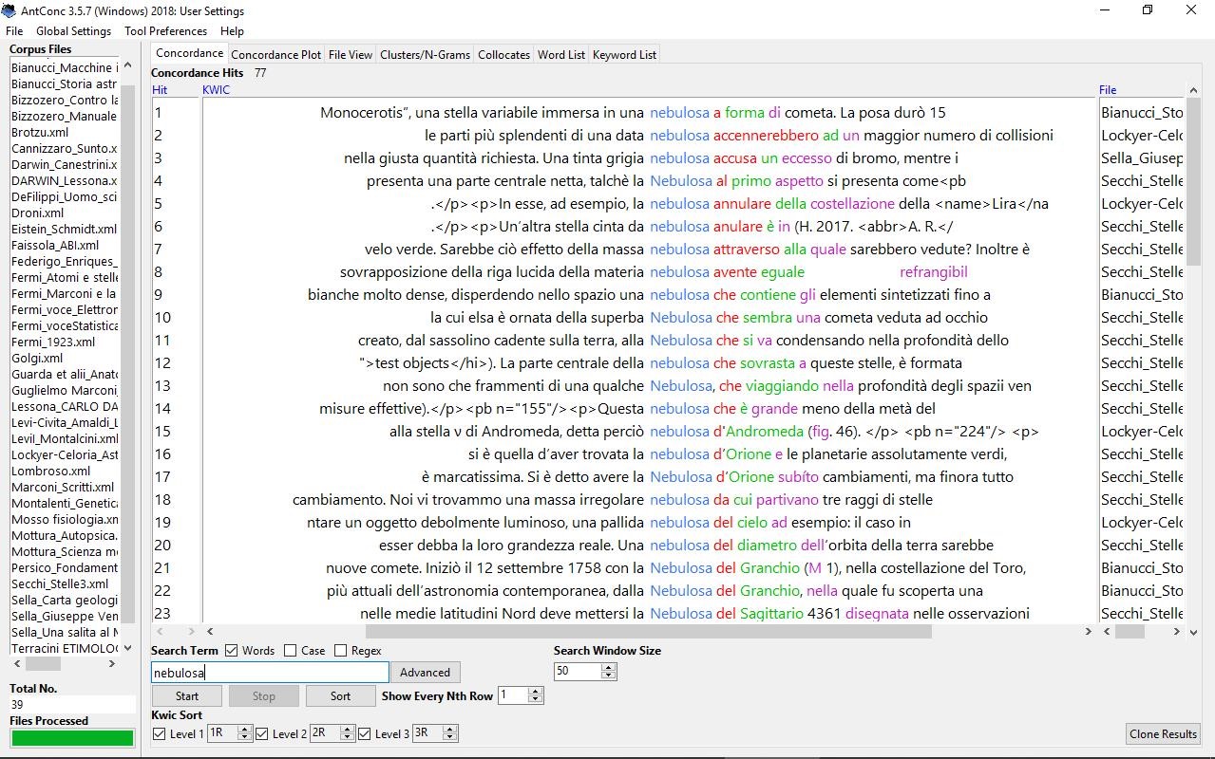The height and width of the screenshot is (759, 1215).
Task: Select Levil_Montalcini.xml in the corpus list
Action: (x=65, y=439)
